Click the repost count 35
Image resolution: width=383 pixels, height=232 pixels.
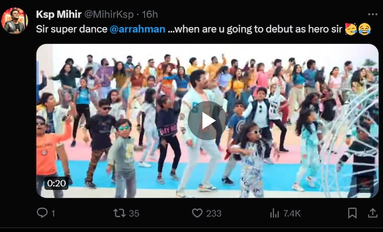click(x=134, y=213)
